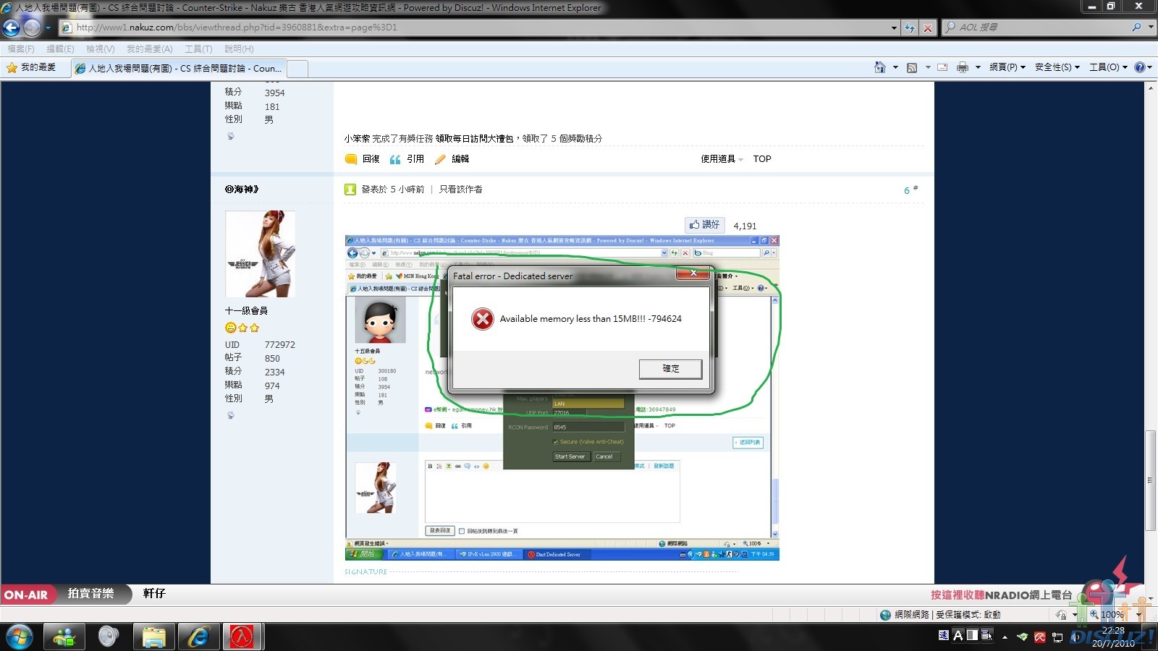Expand the 使用道具 dropdown in post
Screen dimensions: 1158x651
click(x=722, y=159)
